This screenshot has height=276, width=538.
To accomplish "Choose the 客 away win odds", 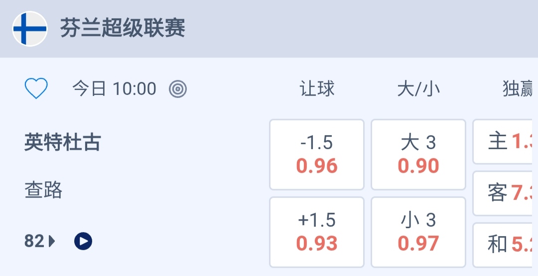I will tap(505, 193).
